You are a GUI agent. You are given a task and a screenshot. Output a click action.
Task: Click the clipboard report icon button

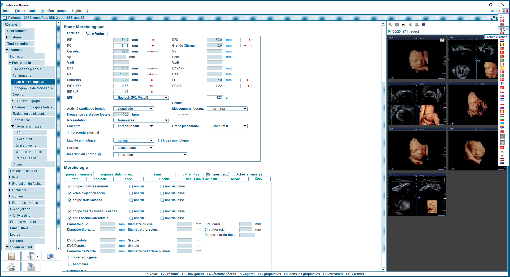click(x=11, y=256)
